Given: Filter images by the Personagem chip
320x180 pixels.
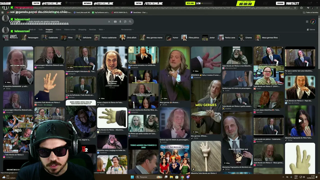Looking at the screenshot, I should (x=30, y=37).
